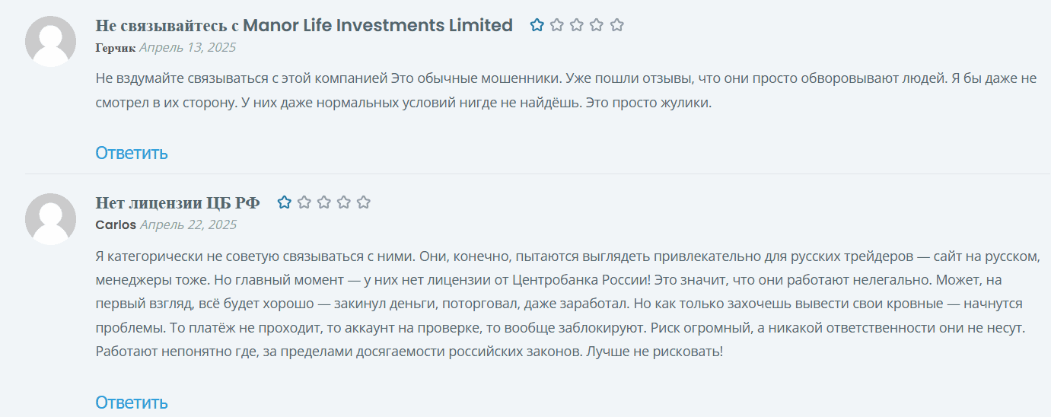Click Carlos's gray user avatar

[x=50, y=218]
